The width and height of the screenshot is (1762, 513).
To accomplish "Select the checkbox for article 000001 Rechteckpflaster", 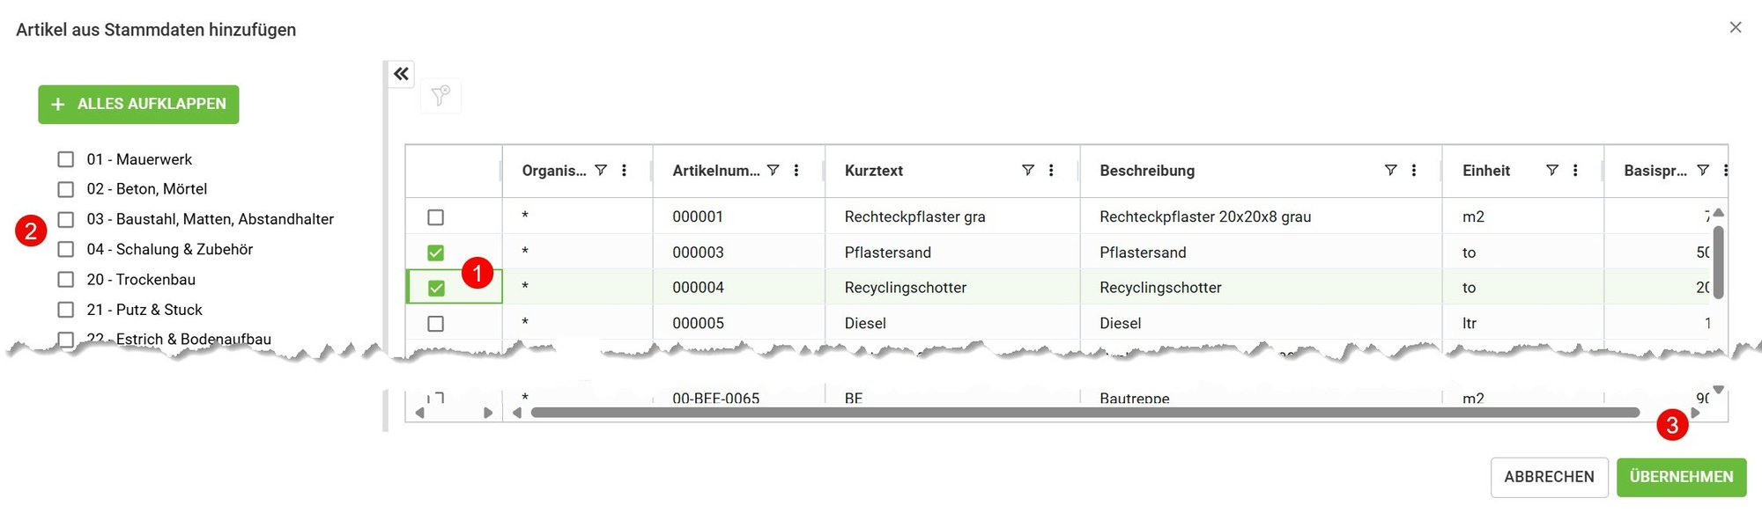I will 435,216.
